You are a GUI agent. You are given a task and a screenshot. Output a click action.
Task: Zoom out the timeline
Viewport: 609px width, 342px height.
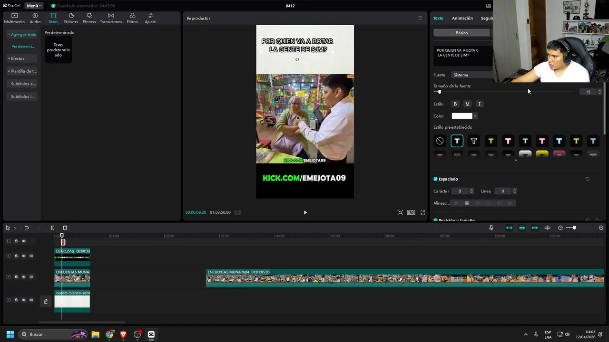pyautogui.click(x=560, y=228)
